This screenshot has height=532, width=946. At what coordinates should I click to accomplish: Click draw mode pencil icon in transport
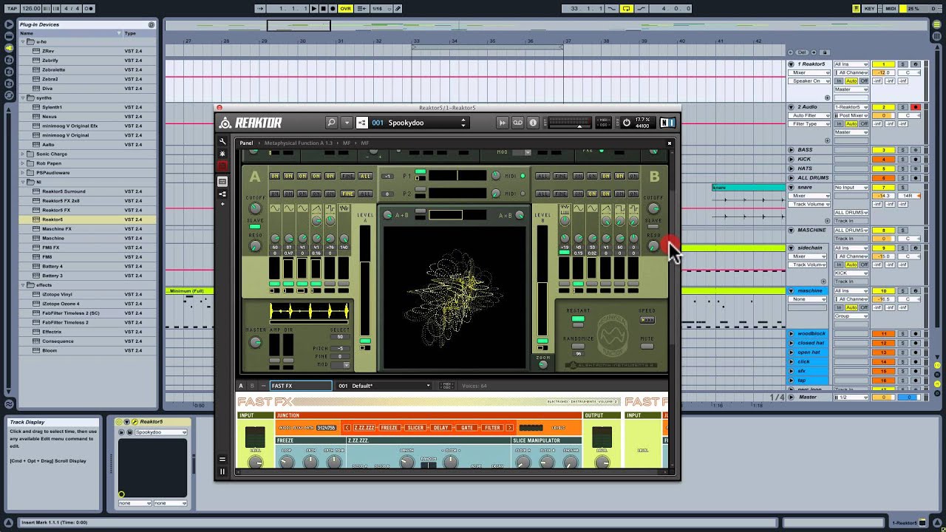398,9
